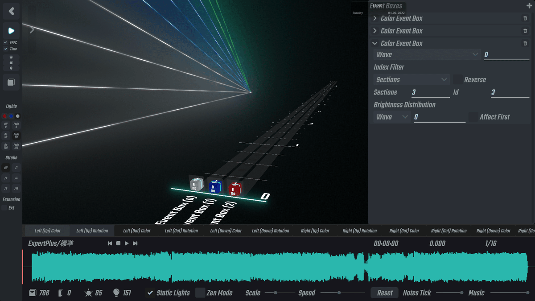Enable the Zen Mode checkbox

200,293
